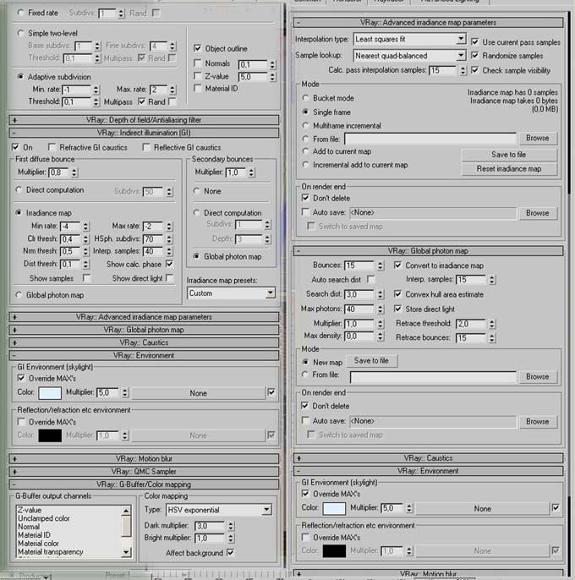The height and width of the screenshot is (580, 575).
Task: Select Adaptive subdivision radio button
Action: click(20, 77)
